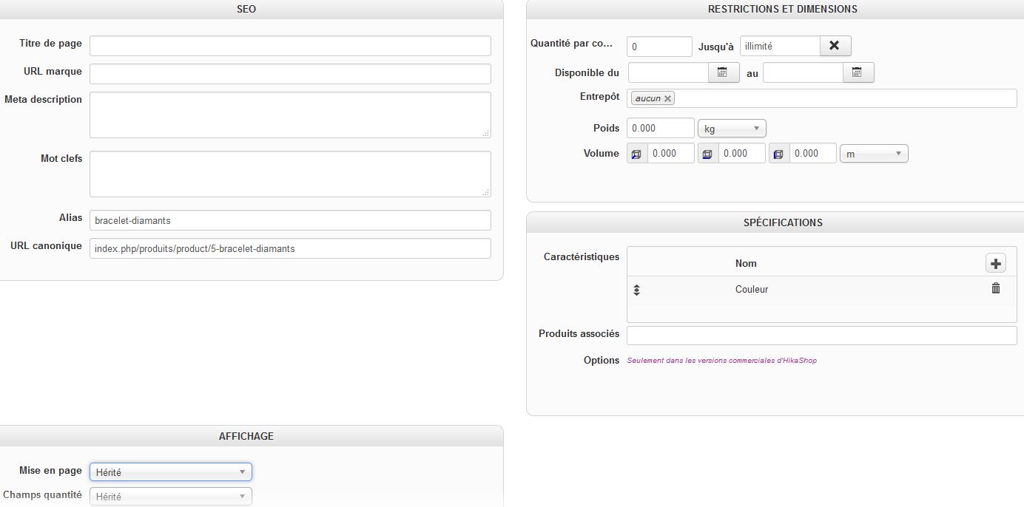This screenshot has height=507, width=1024.
Task: Open the kg weight unit dropdown
Action: pos(731,129)
